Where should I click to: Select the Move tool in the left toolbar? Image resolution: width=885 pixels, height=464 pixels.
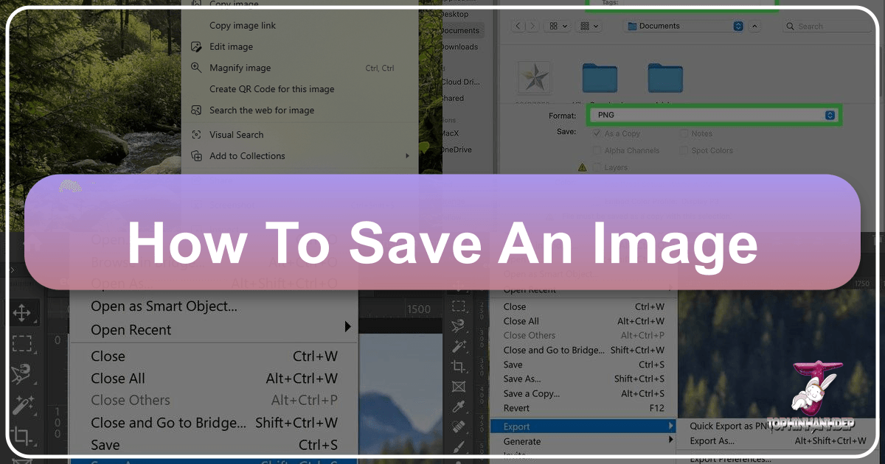tap(21, 313)
